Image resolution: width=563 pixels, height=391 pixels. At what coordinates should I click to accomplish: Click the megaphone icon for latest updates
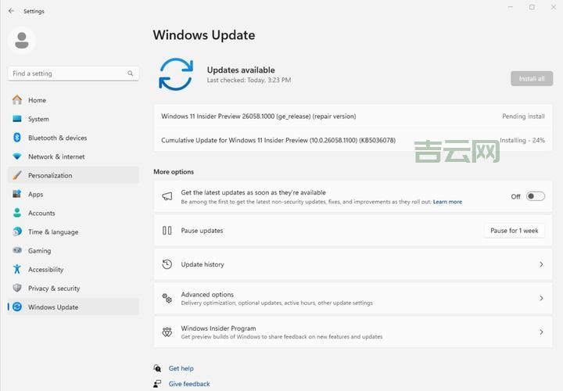pyautogui.click(x=167, y=196)
